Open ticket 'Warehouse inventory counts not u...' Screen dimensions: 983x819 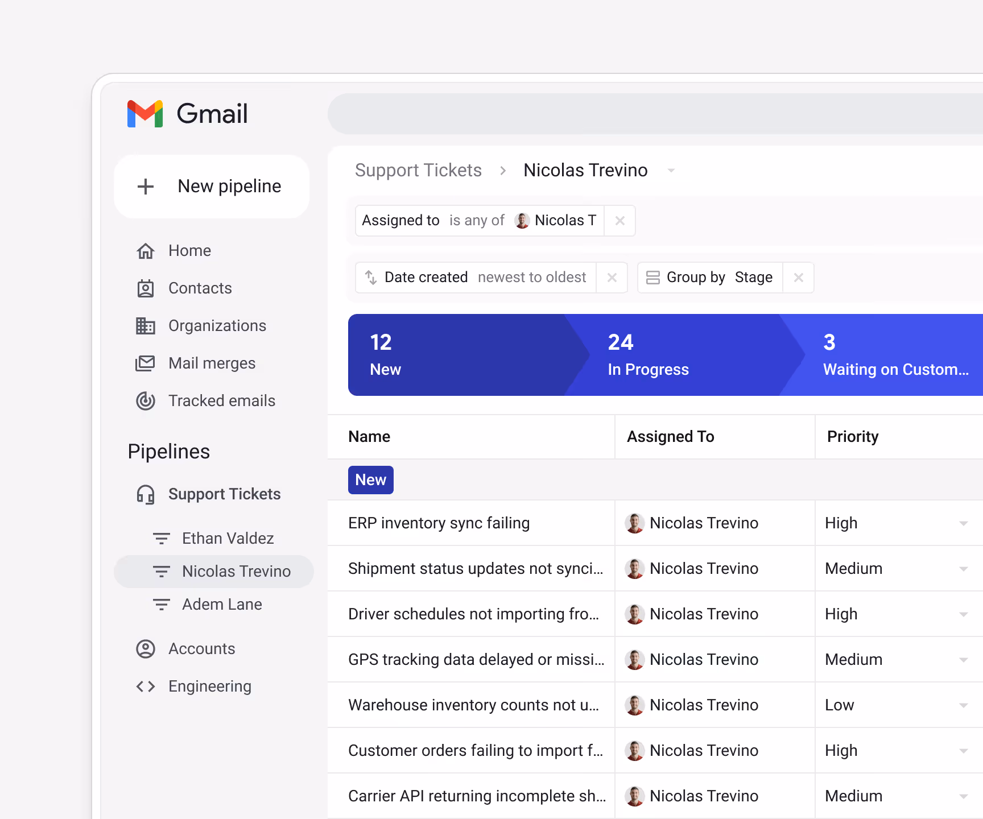pos(473,705)
